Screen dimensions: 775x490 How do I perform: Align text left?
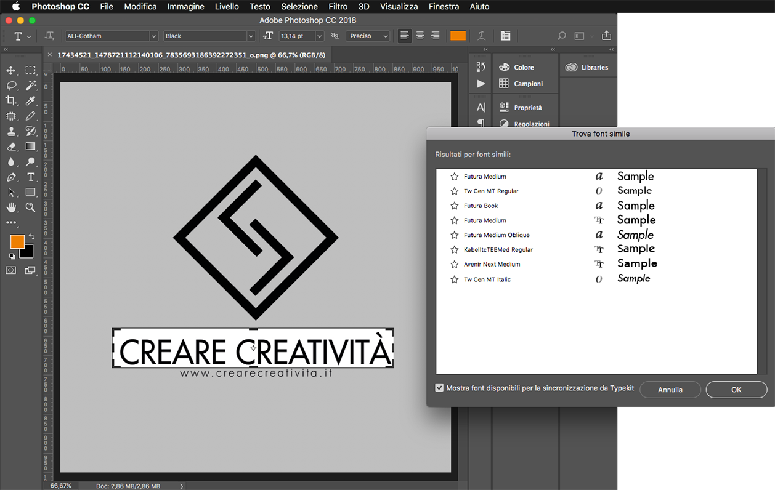[x=404, y=36]
